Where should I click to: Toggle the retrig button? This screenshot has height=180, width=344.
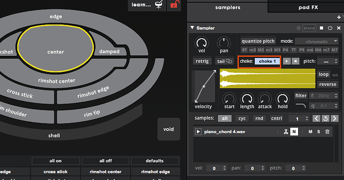point(202,61)
